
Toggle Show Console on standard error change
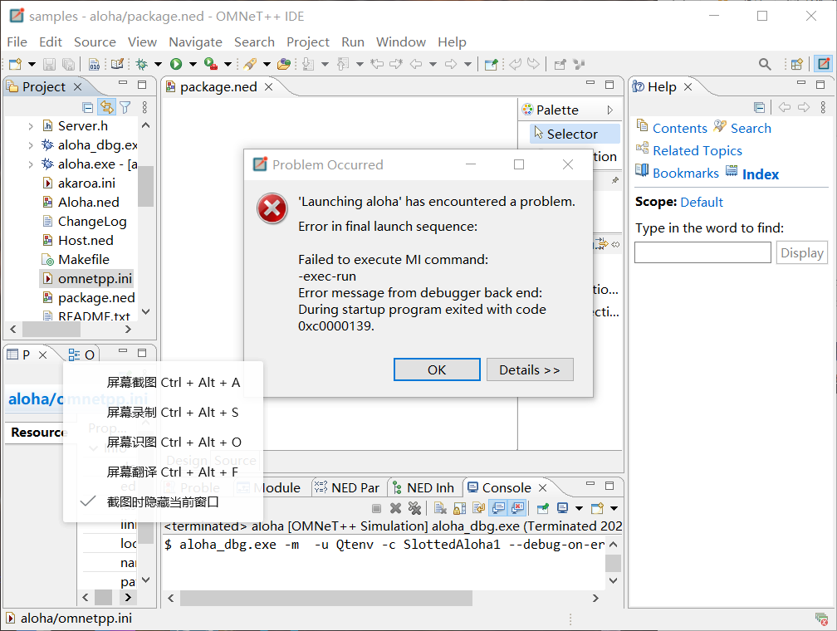point(518,508)
